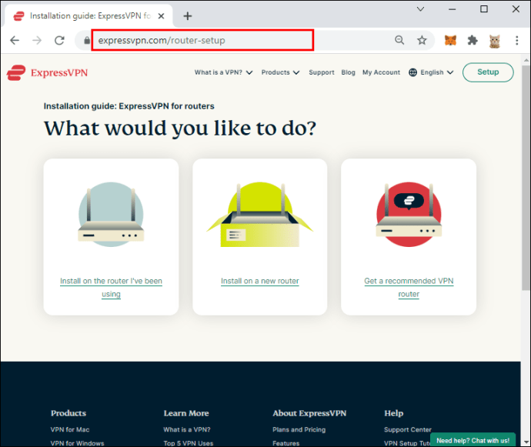531x447 pixels.
Task: Open the Blog navigation link
Action: [348, 72]
